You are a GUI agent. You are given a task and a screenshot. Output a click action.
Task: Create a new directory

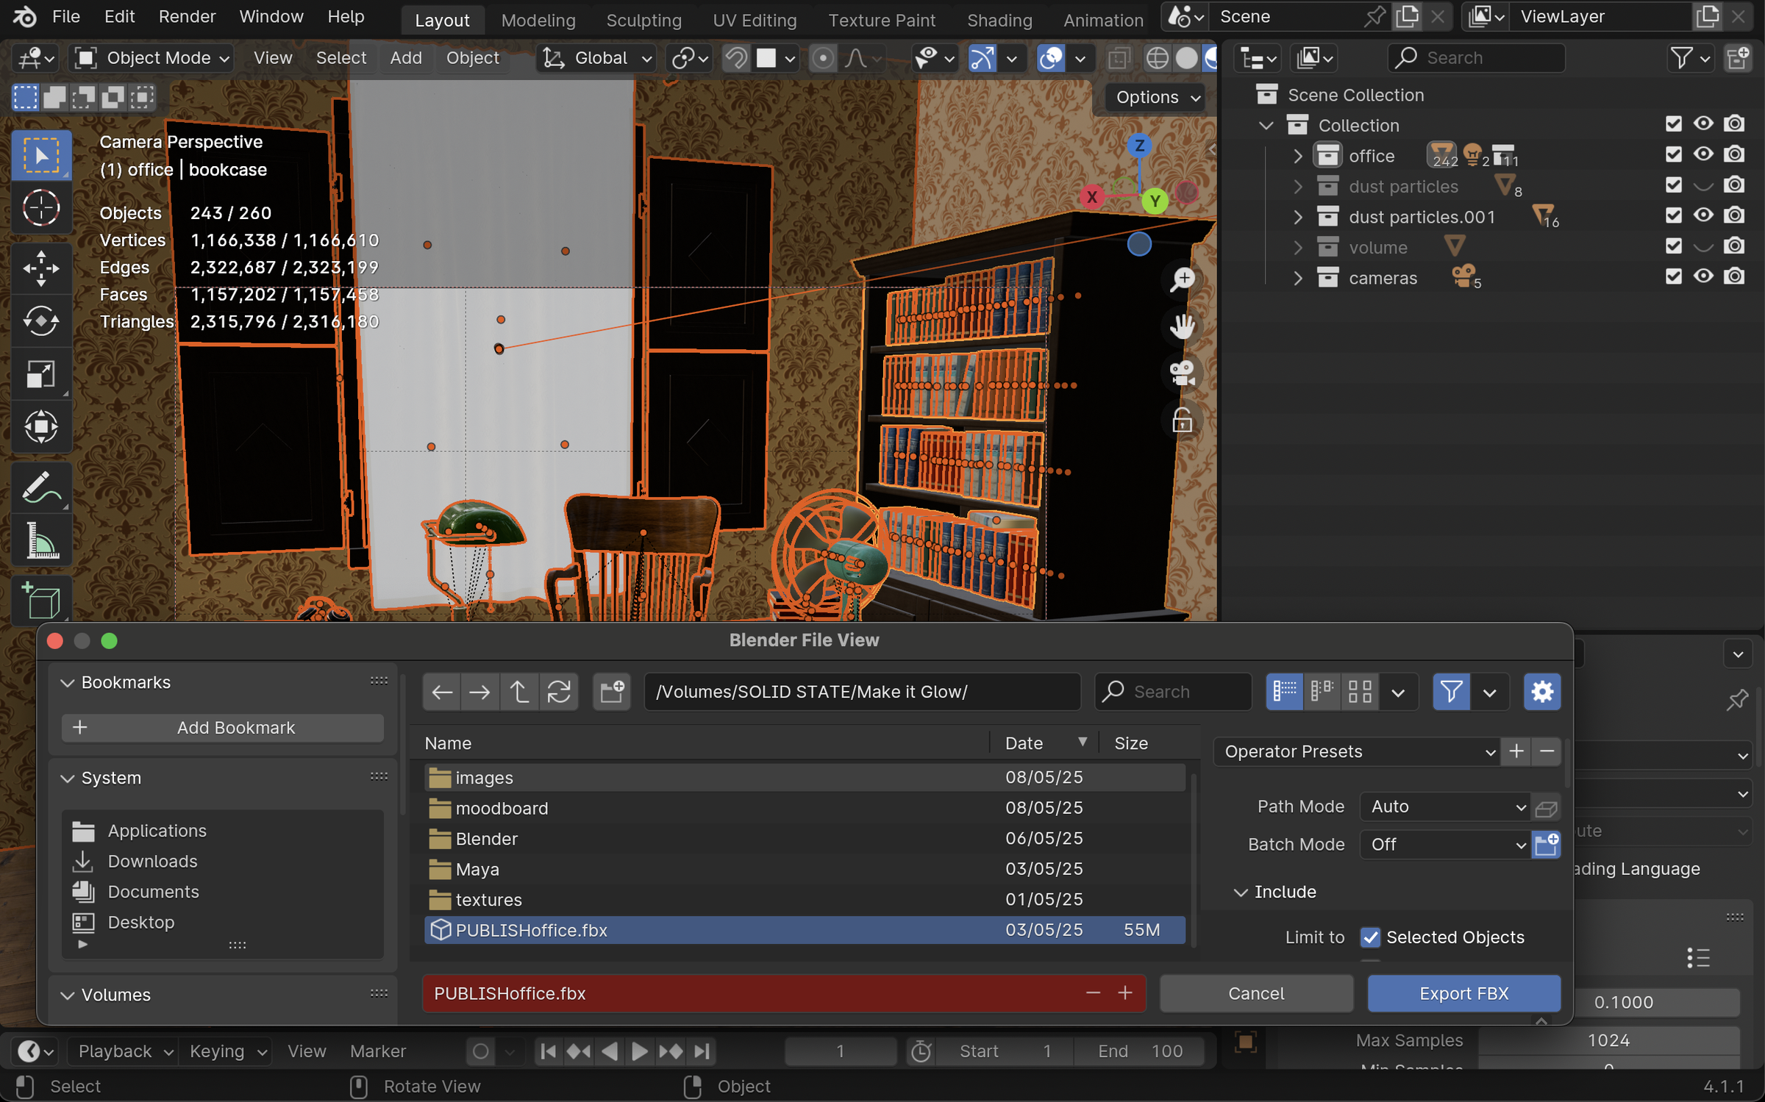point(612,692)
